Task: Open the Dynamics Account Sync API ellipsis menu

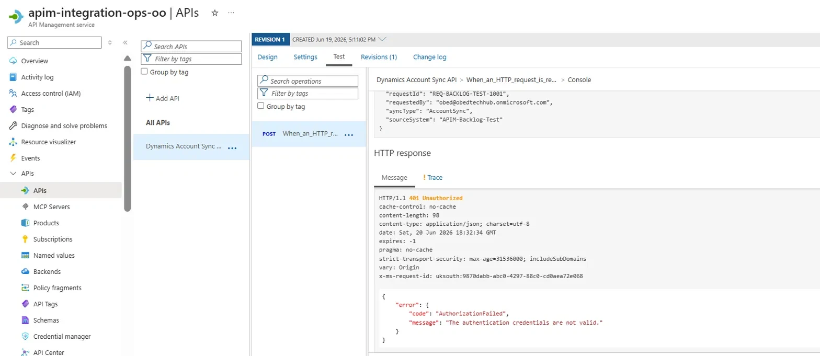Action: point(232,148)
